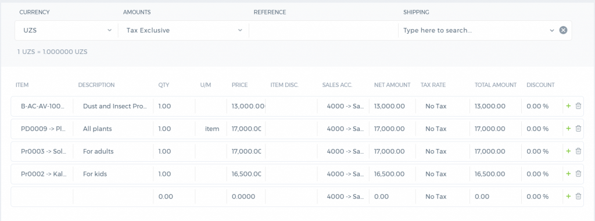
Task: Click the TOTAL AMOUNT column header
Action: pyautogui.click(x=496, y=85)
